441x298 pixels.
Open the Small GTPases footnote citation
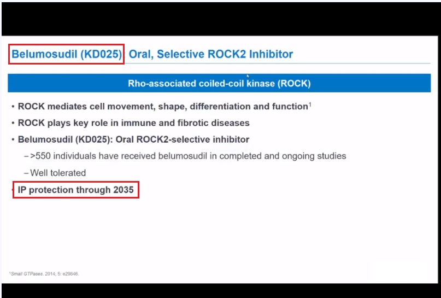(x=44, y=273)
